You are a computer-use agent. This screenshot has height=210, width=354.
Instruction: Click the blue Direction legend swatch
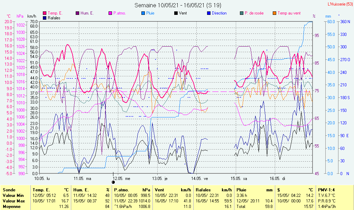tap(209, 13)
